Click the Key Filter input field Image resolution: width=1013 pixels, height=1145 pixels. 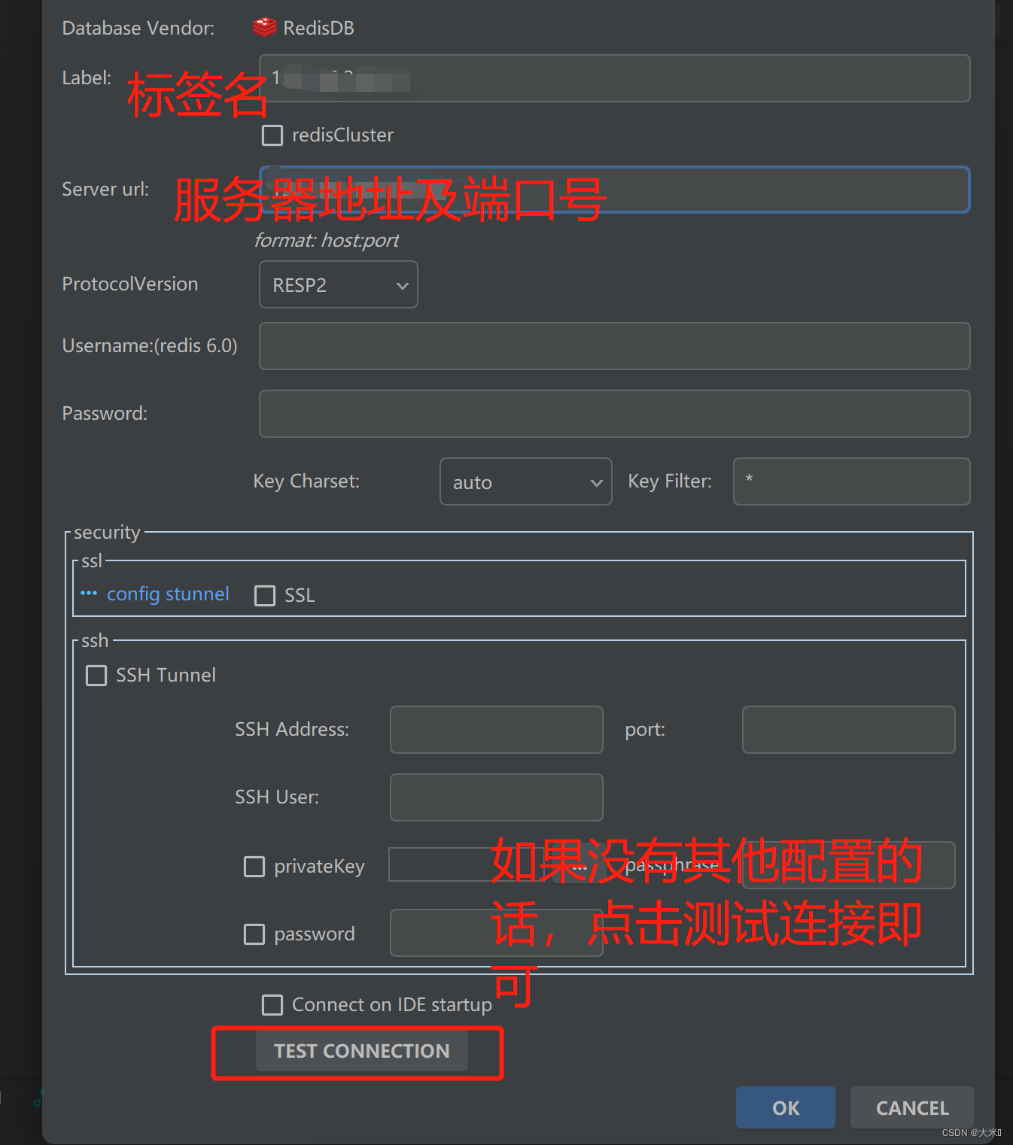852,481
